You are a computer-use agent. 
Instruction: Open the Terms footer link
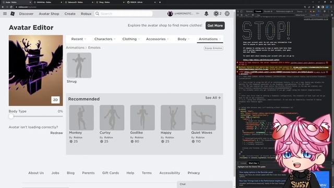[x=147, y=173]
